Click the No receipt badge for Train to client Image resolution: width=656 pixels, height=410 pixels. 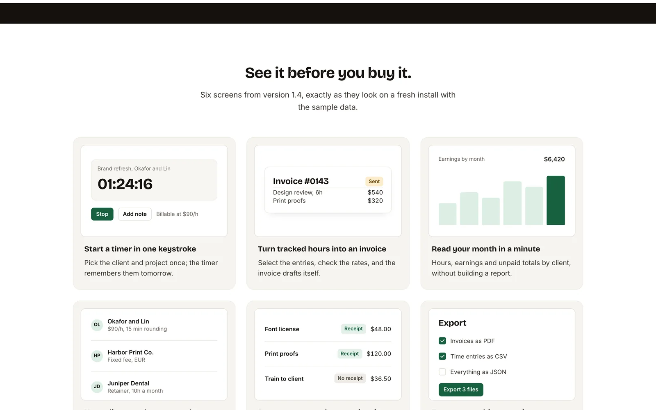[350, 378]
